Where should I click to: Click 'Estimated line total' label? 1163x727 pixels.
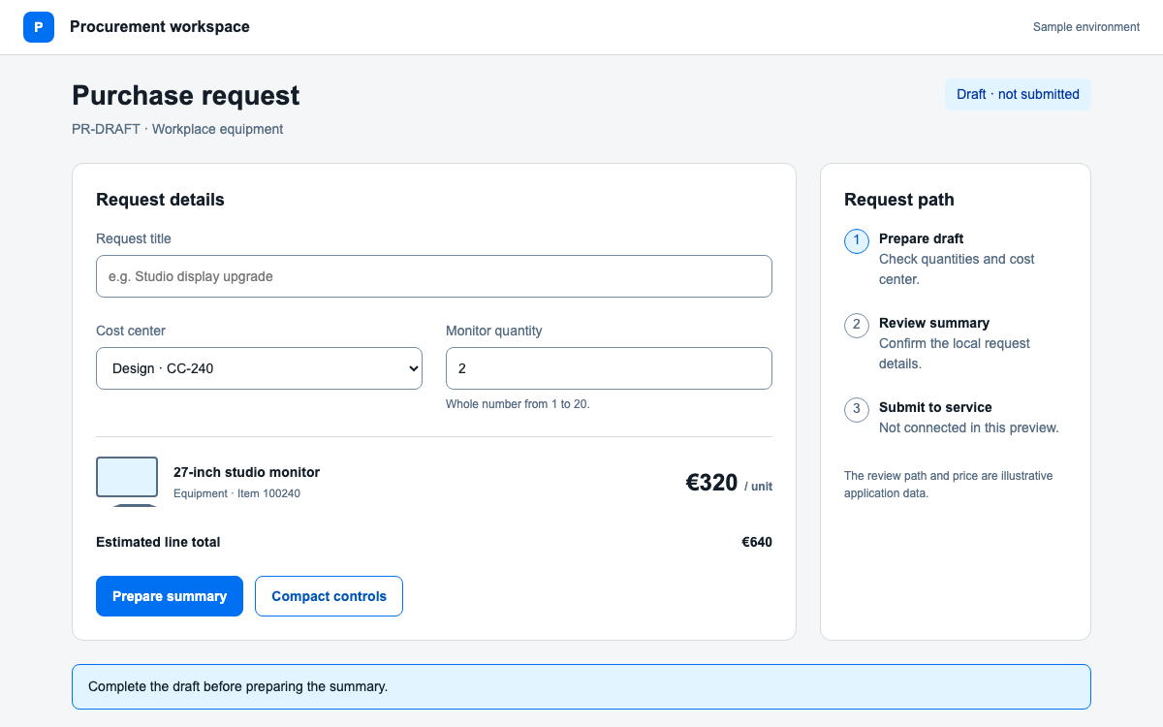pos(158,542)
